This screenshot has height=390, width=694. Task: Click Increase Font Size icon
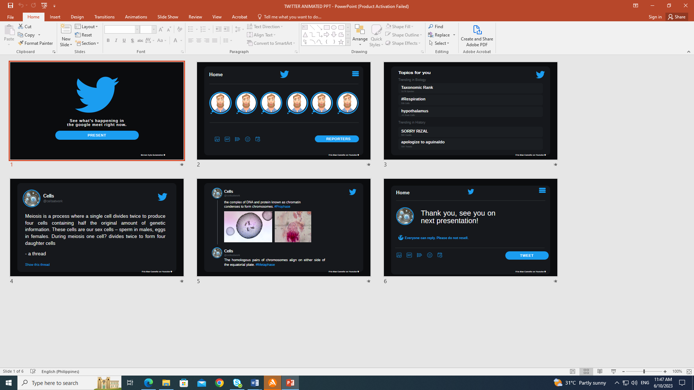click(x=161, y=29)
